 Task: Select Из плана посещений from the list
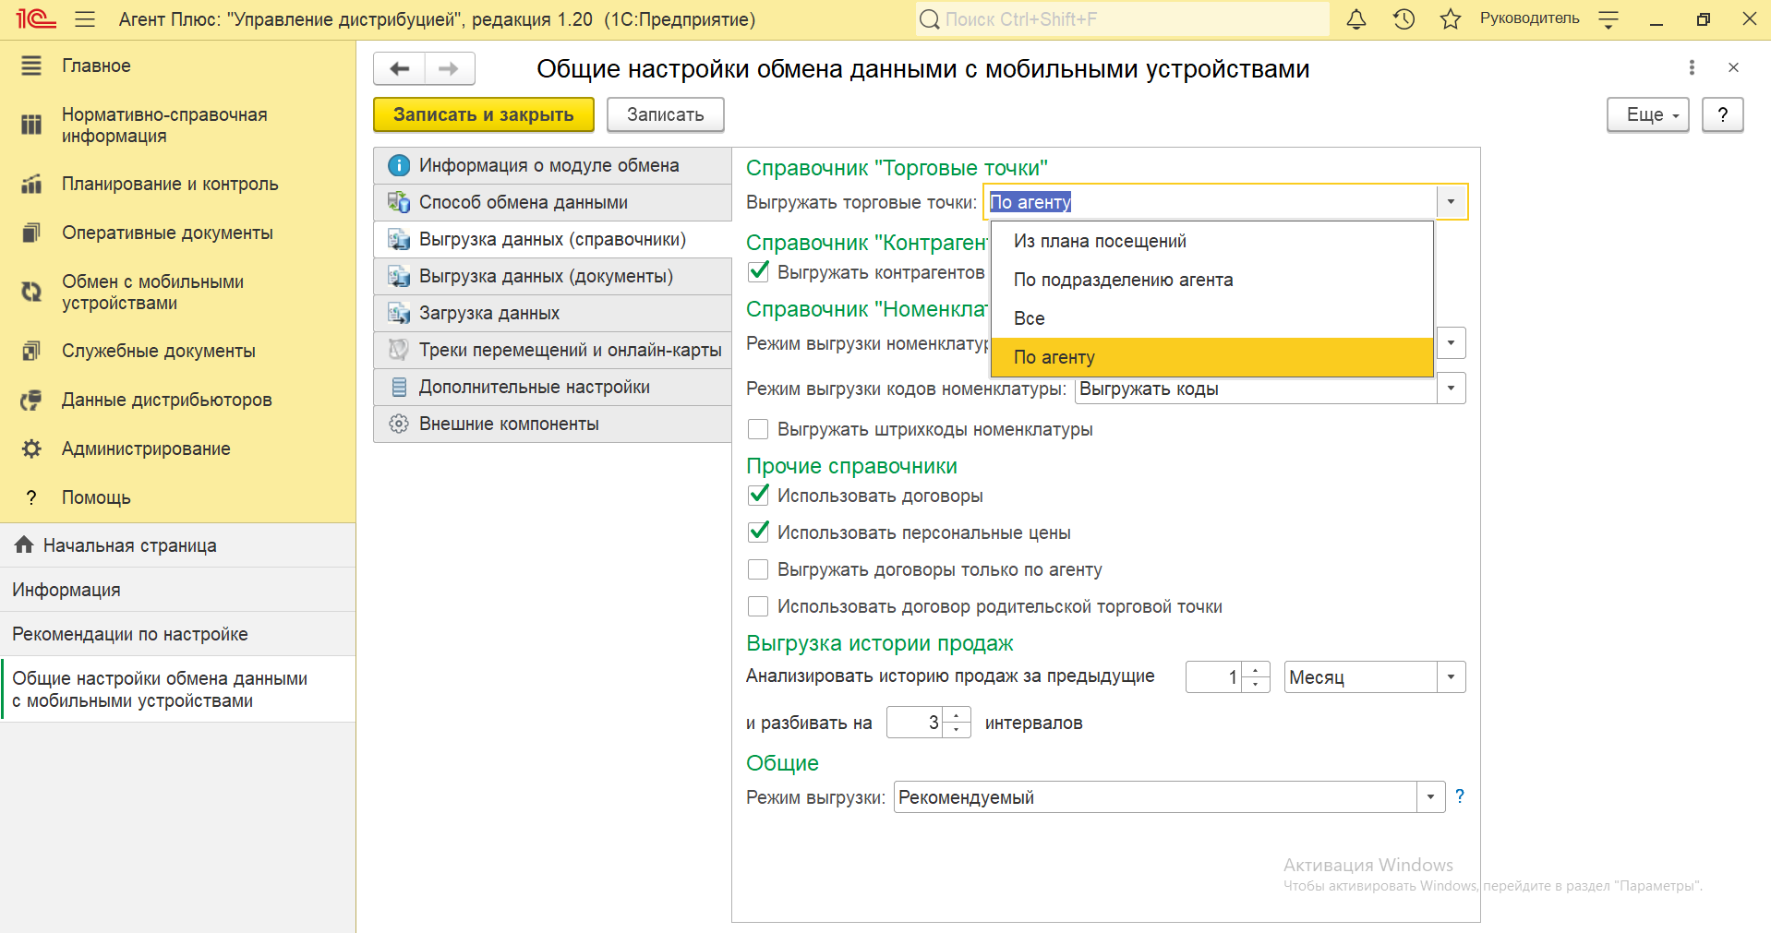[x=1211, y=241]
